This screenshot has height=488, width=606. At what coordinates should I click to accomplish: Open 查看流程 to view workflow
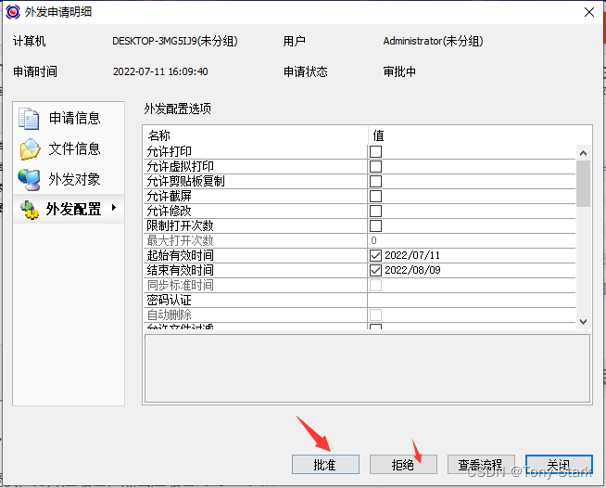(480, 464)
